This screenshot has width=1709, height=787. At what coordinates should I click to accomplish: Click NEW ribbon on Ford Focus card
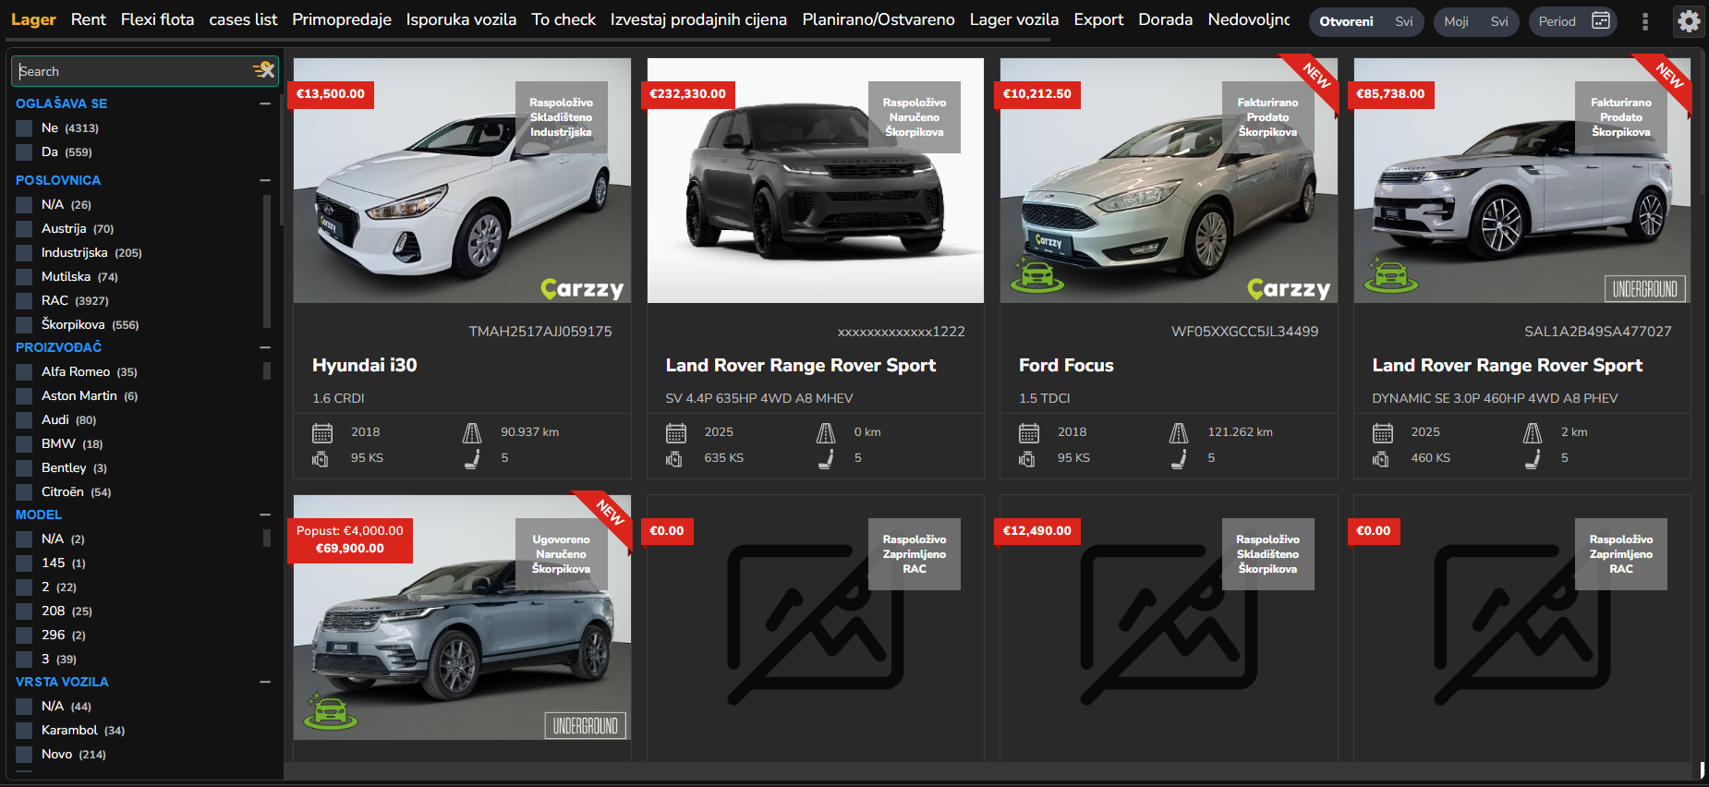tap(1315, 78)
